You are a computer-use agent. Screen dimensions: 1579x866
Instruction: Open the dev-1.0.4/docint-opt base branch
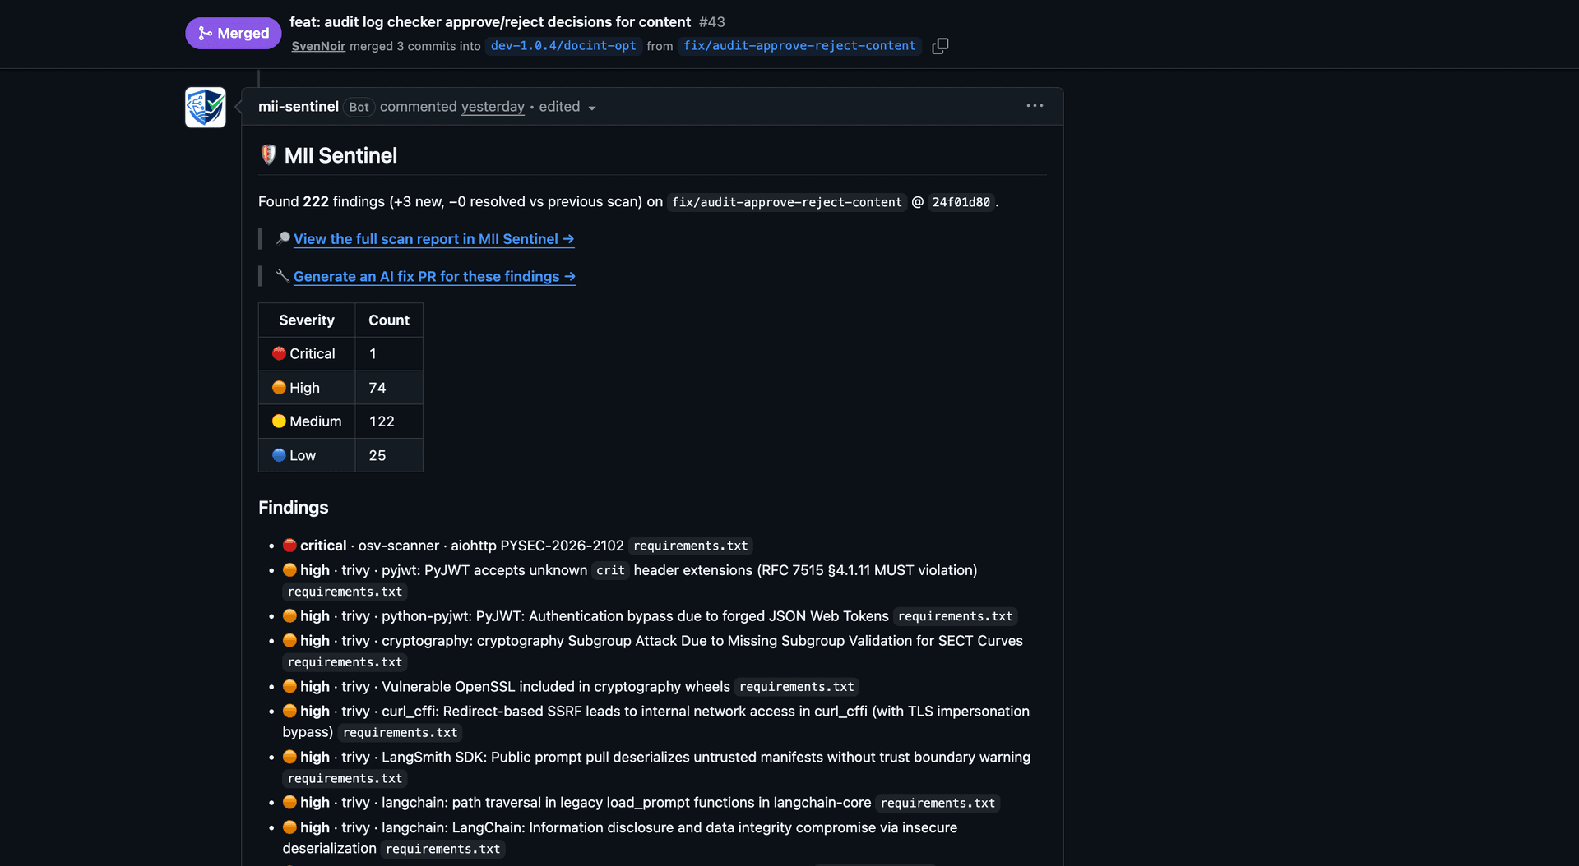(563, 46)
